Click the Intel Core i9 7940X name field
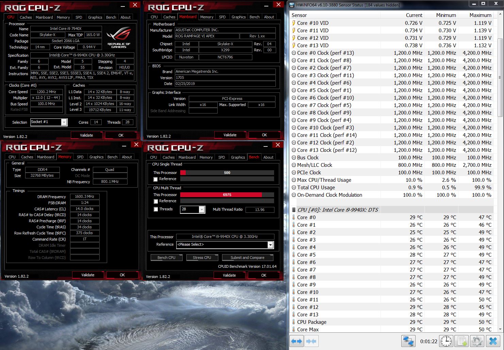The width and height of the screenshot is (504, 350). coord(66,29)
